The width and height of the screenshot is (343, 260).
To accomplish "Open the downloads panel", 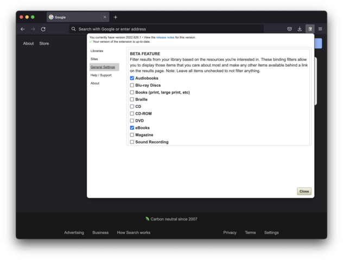I will (300, 29).
